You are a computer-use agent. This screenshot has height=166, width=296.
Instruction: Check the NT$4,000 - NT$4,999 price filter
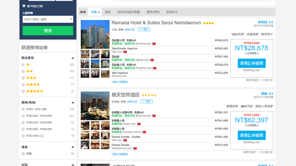[23, 122]
